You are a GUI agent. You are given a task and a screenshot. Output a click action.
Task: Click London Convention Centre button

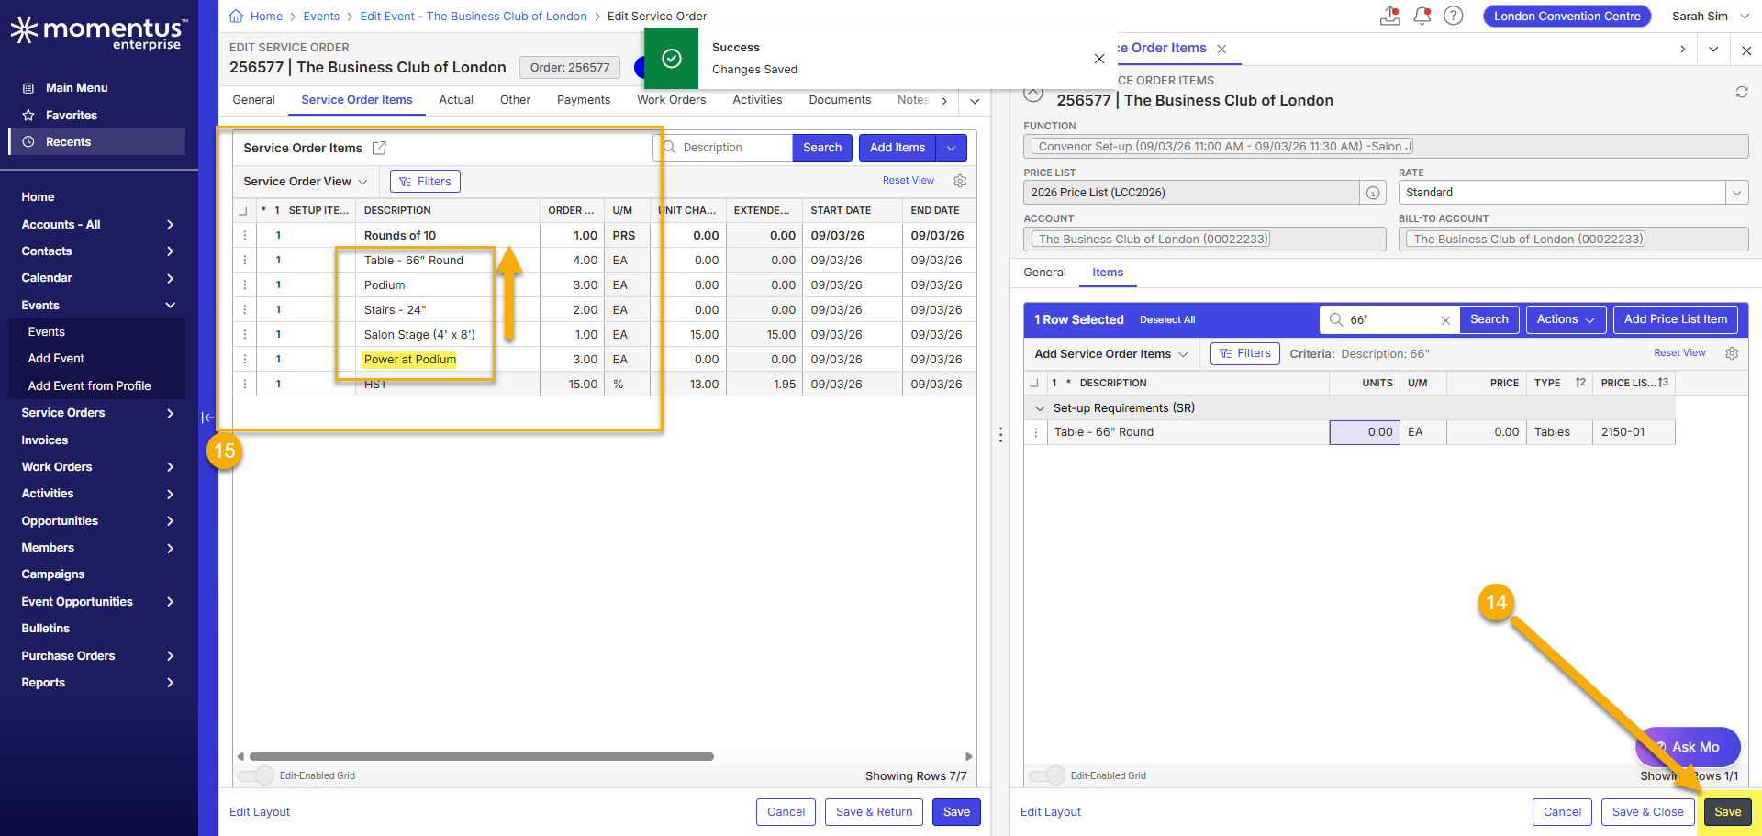[1567, 17]
